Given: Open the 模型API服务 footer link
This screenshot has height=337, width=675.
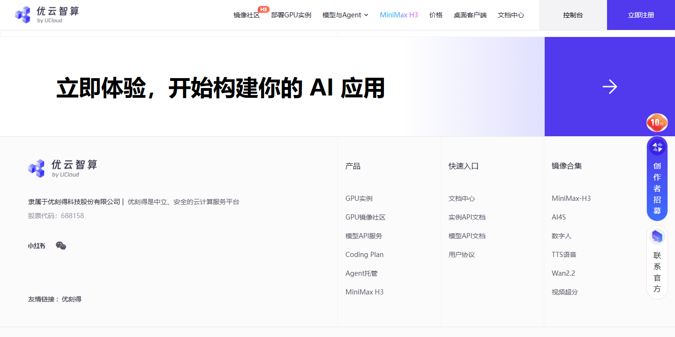Looking at the screenshot, I should [364, 236].
